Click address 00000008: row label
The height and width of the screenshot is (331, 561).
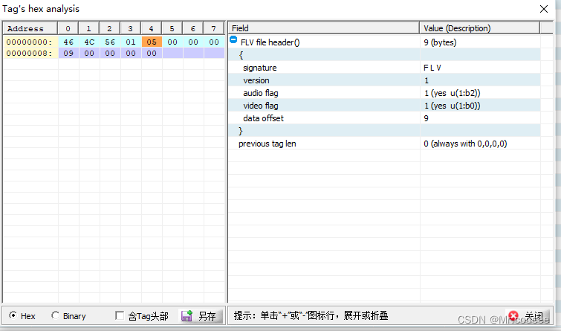pos(30,53)
